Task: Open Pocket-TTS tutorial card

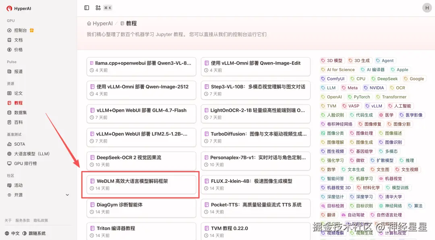Action: pos(255,208)
